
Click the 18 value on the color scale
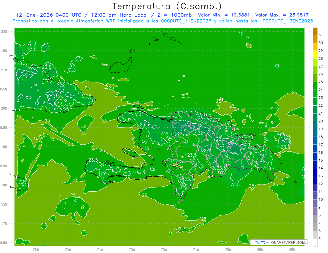pos(321,137)
